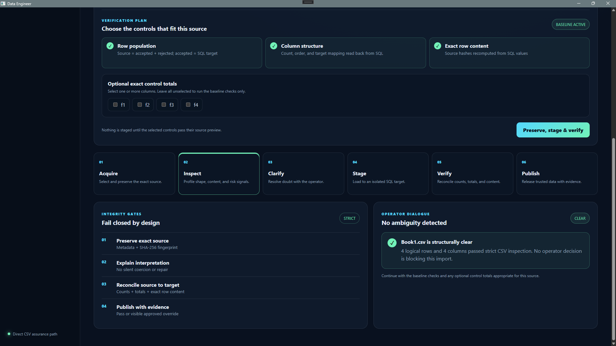The height and width of the screenshot is (346, 616).
Task: Enable the f1 control total checkbox
Action: point(116,105)
